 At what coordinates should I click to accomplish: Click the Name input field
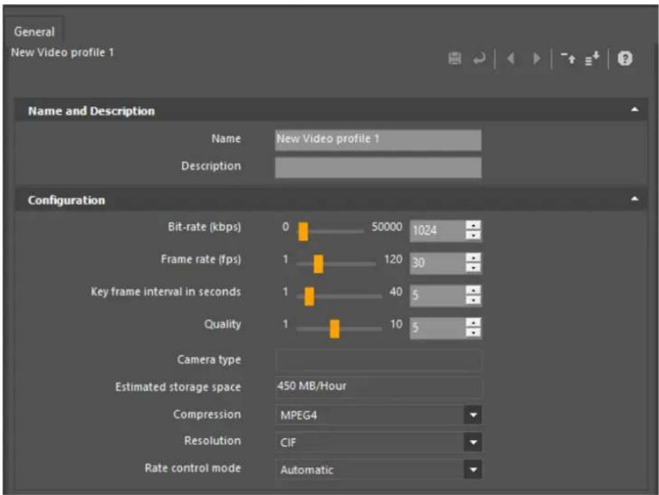pyautogui.click(x=378, y=139)
